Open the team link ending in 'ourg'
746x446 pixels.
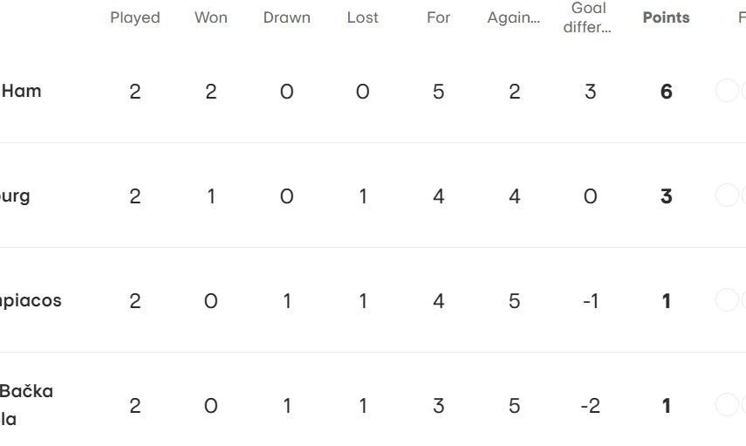[x=15, y=196]
